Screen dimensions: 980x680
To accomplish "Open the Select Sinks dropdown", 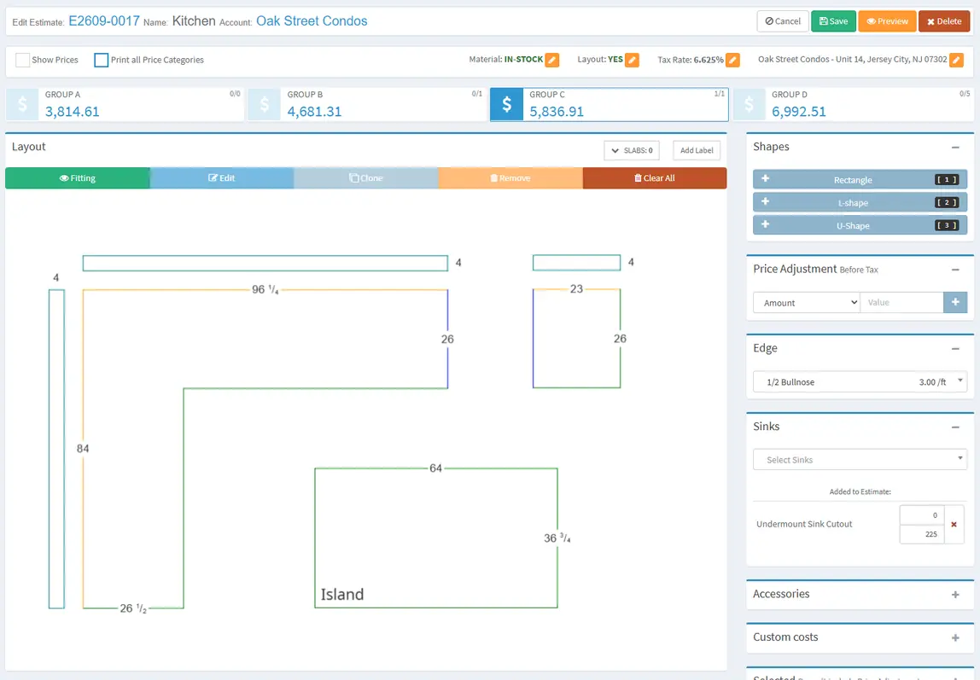I will (860, 460).
